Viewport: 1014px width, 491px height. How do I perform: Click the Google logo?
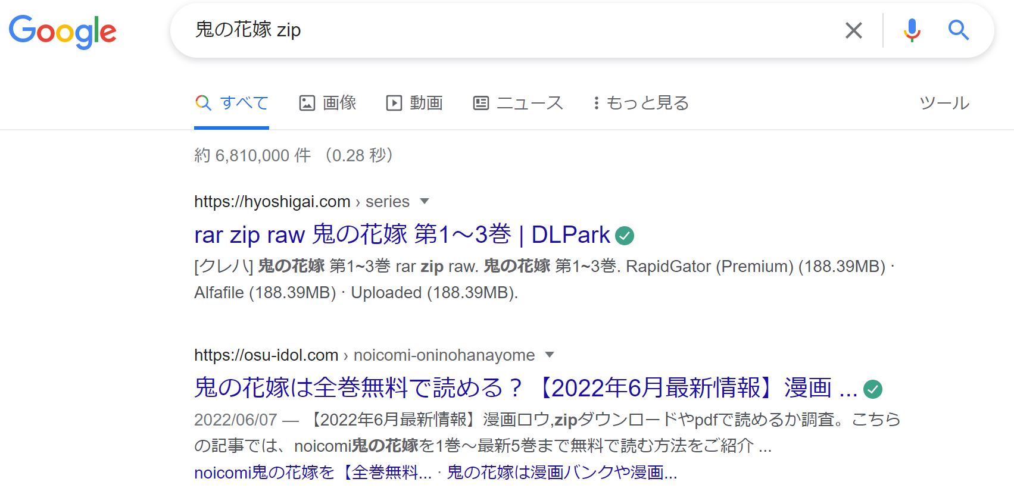(x=63, y=32)
